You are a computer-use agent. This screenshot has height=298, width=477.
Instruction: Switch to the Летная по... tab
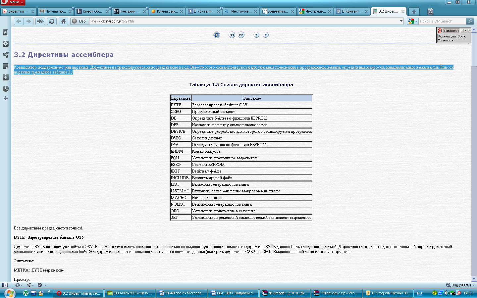(x=56, y=11)
